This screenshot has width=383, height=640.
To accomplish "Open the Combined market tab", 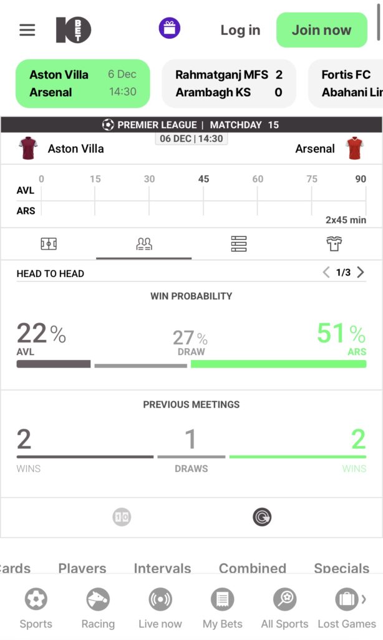I will click(x=252, y=568).
